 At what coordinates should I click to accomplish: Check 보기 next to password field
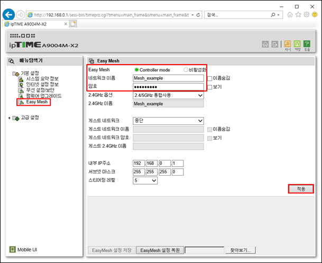pos(210,87)
